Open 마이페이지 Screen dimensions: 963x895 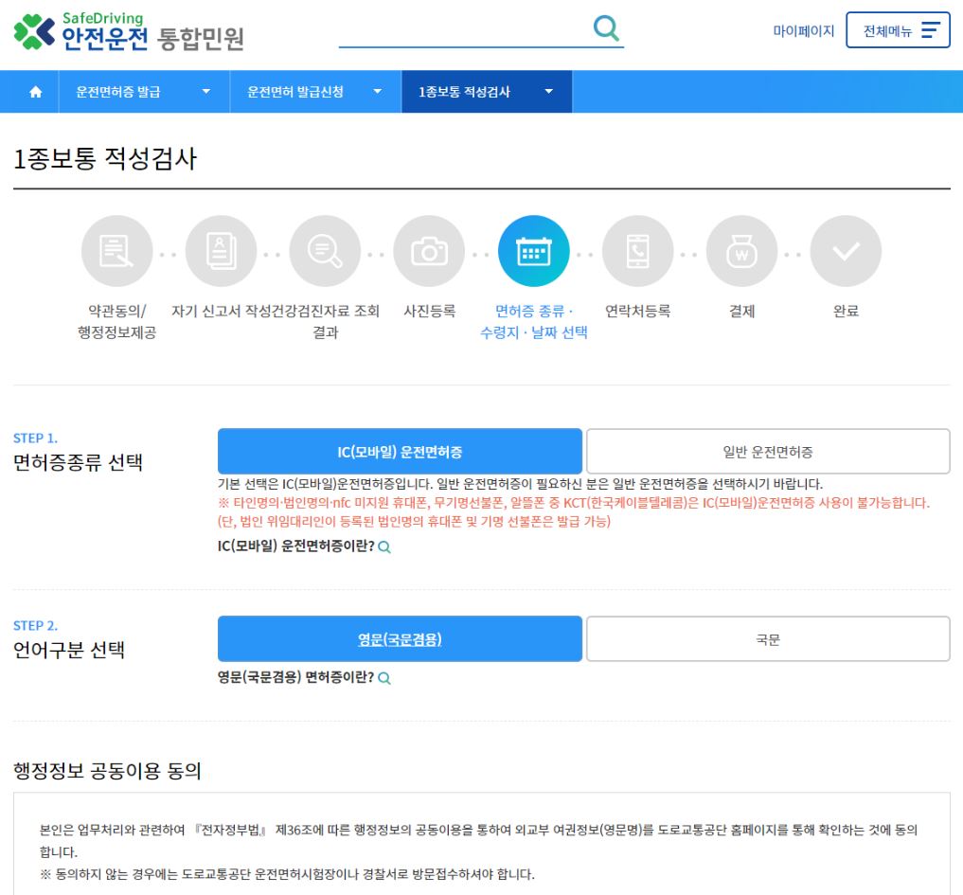click(x=802, y=30)
